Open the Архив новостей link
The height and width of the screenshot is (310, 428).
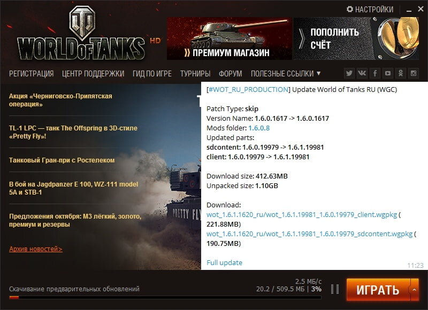pos(36,249)
